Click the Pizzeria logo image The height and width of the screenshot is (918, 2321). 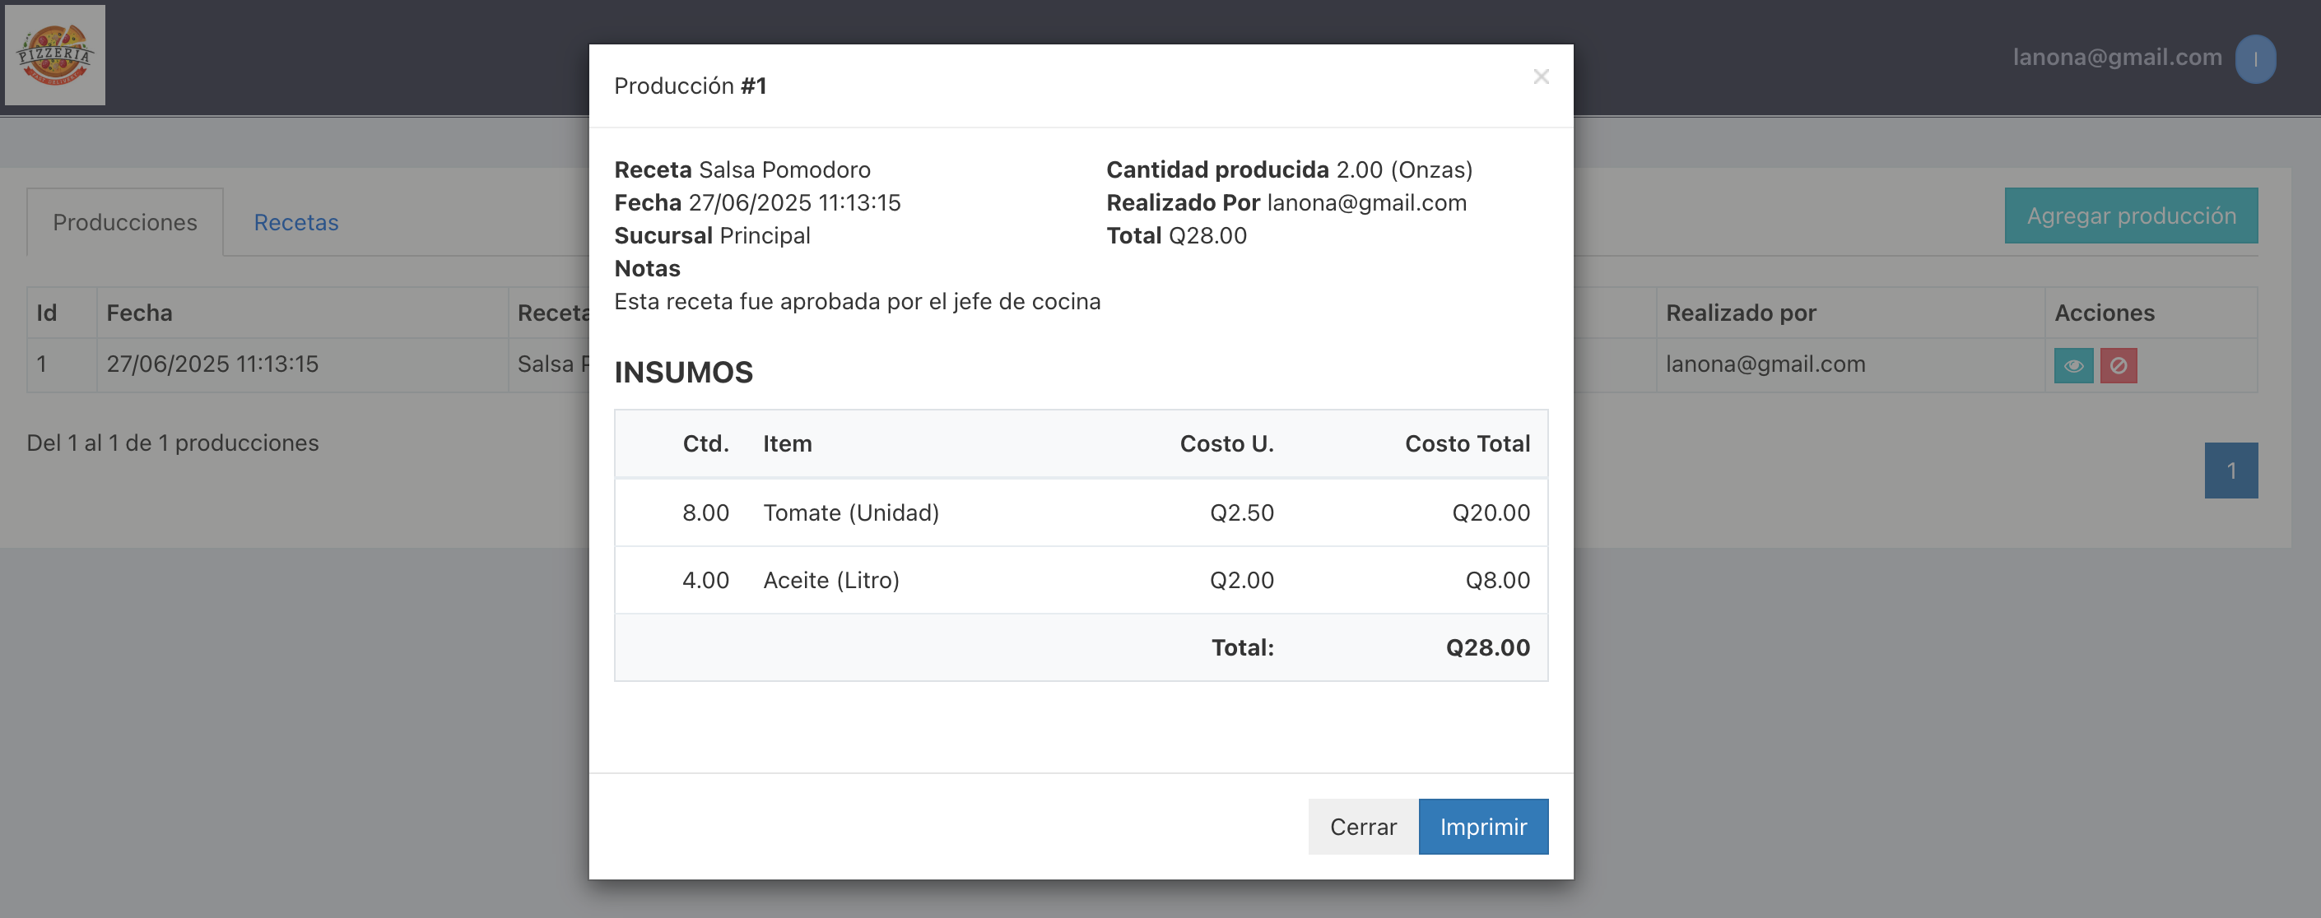55,56
